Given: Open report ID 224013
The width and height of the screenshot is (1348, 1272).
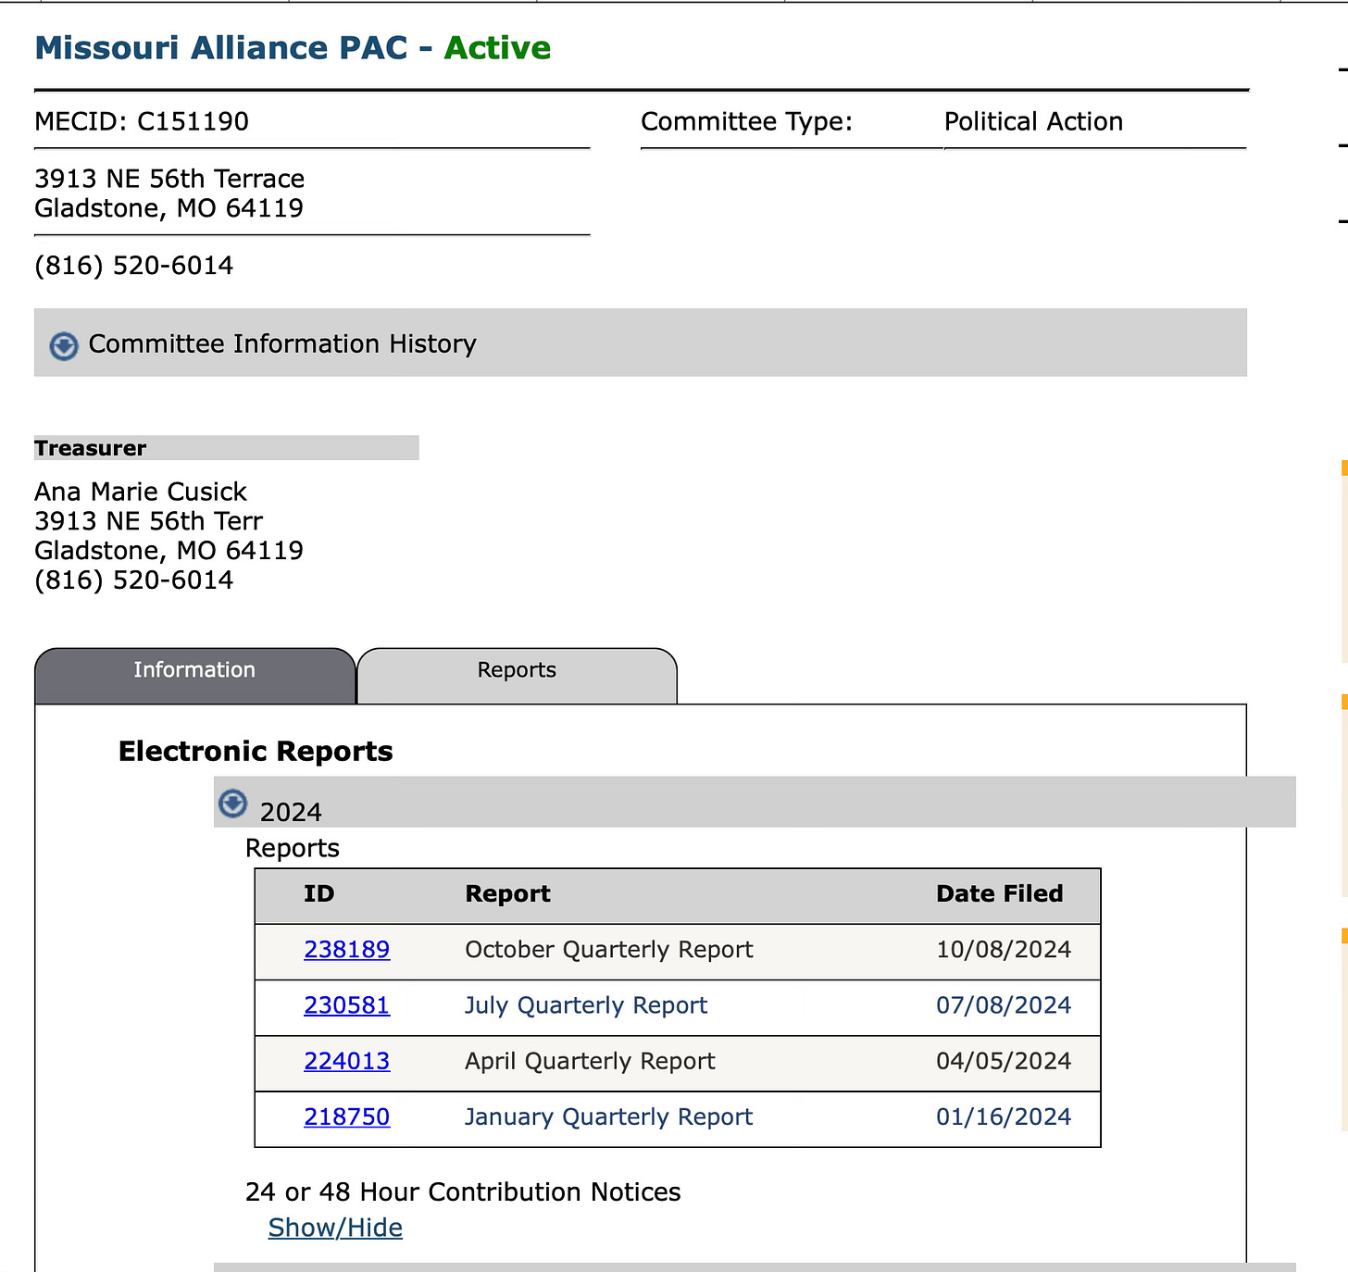Looking at the screenshot, I should (347, 1061).
